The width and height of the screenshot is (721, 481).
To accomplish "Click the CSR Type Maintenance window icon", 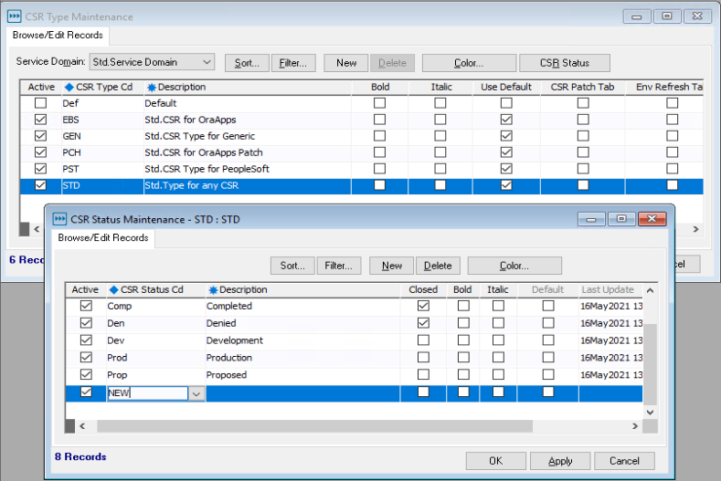I will click(15, 16).
